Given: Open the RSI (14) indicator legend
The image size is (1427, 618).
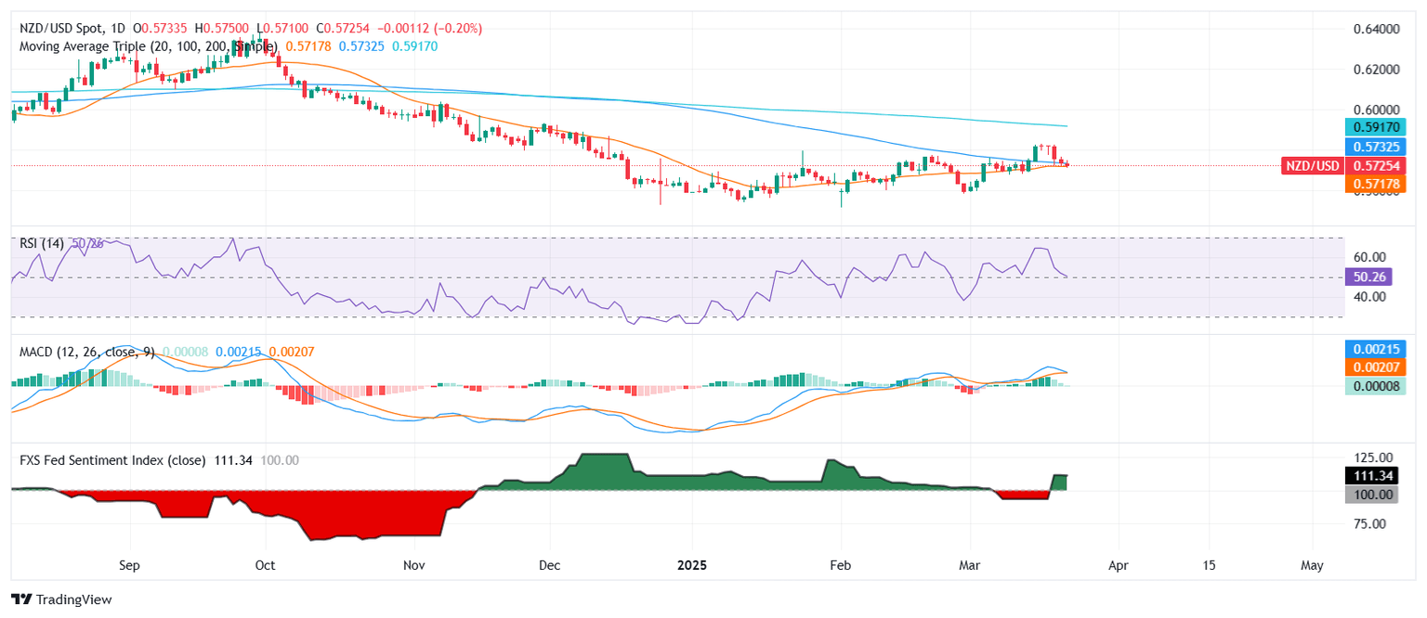Looking at the screenshot, I should [x=42, y=243].
